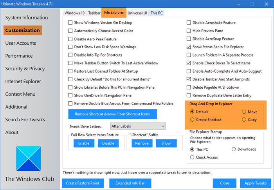Show the -Shortcut suffix
The height and width of the screenshot is (190, 274).
coord(166,143)
